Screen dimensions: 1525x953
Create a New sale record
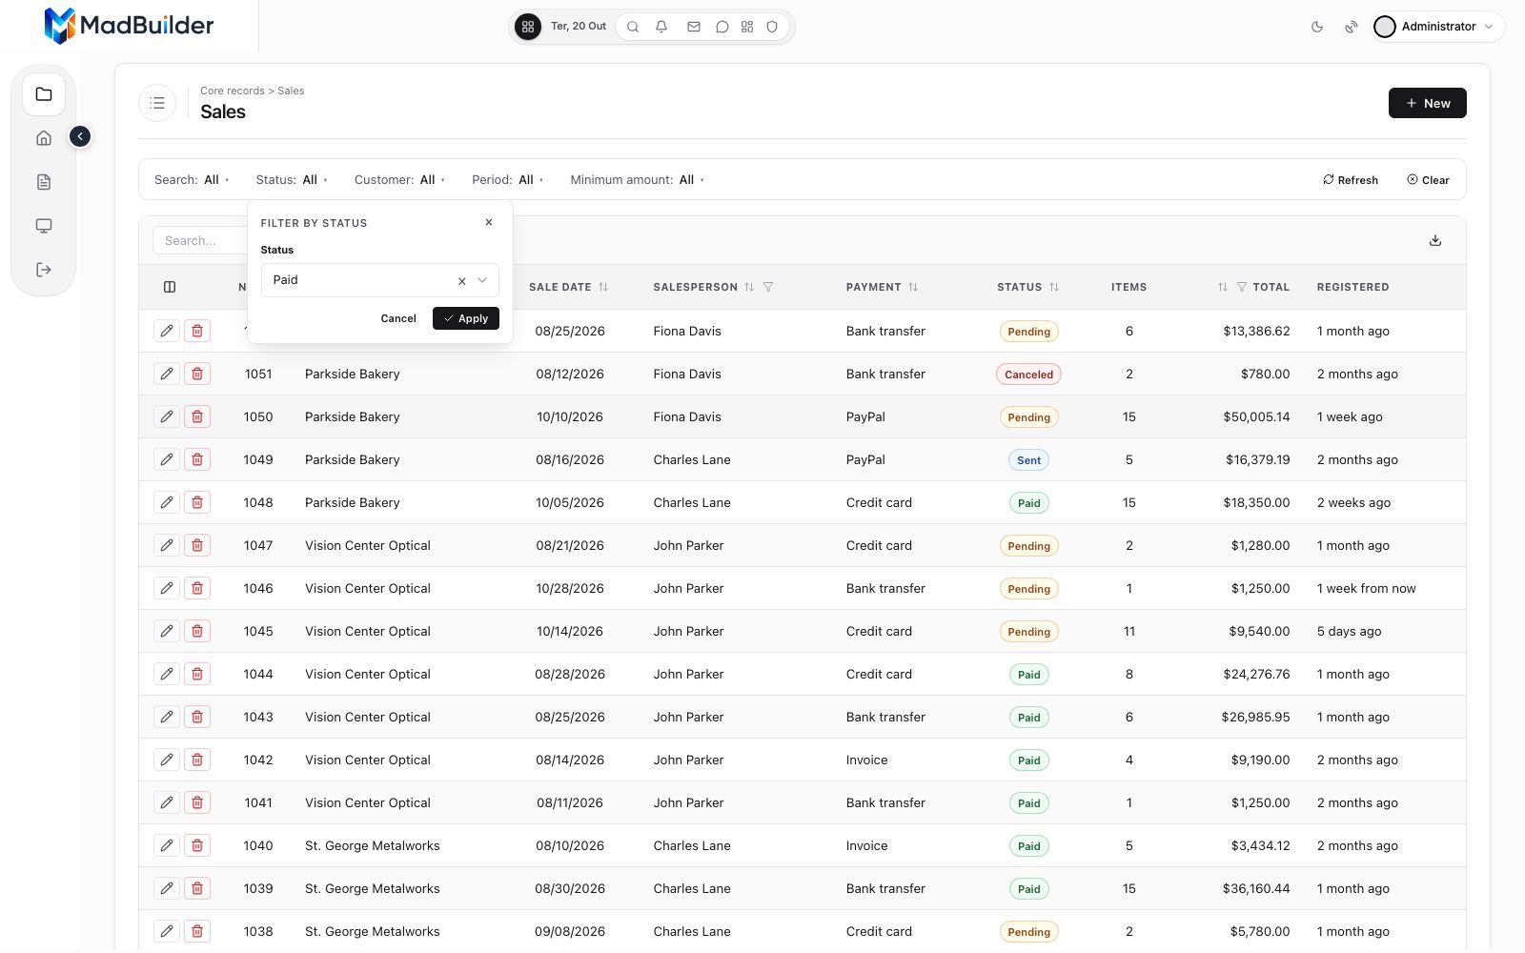tap(1427, 103)
